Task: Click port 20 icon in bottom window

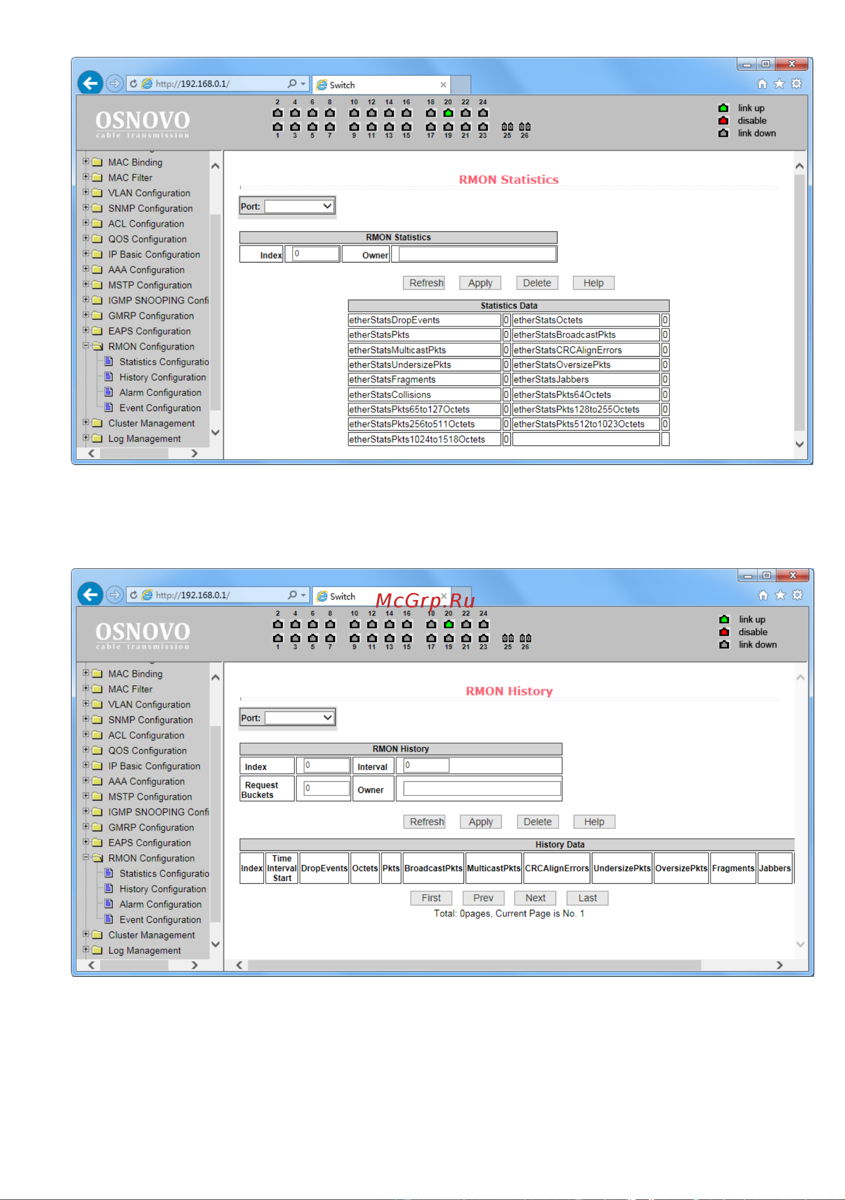Action: tap(448, 625)
